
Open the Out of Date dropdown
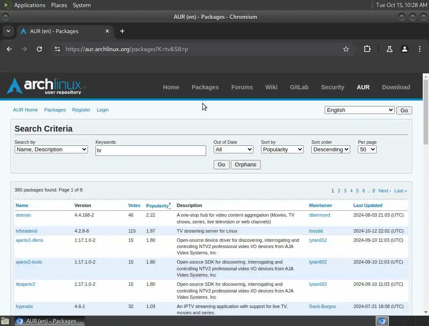233,150
